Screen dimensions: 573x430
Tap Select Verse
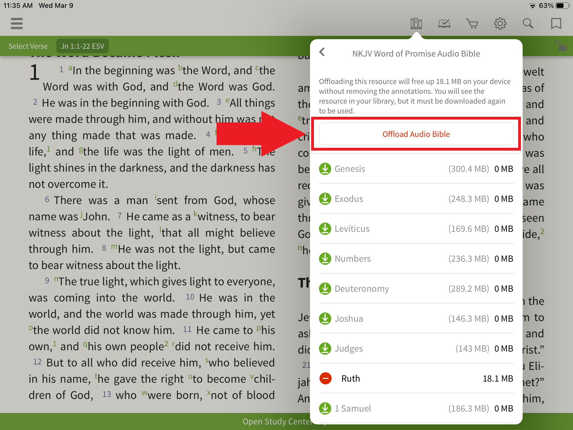pos(28,46)
